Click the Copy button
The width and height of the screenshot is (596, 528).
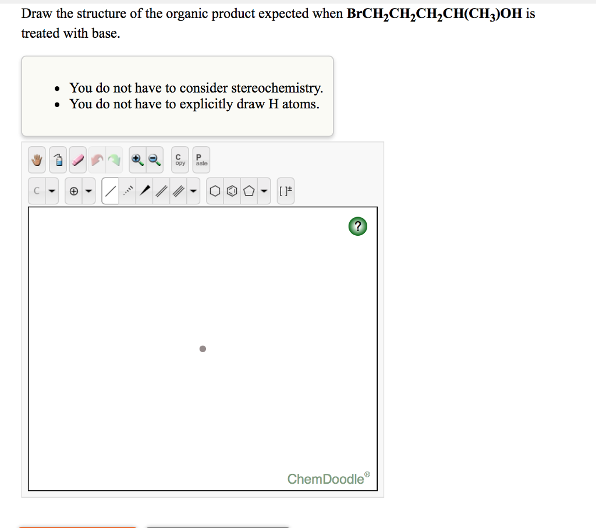coord(179,159)
